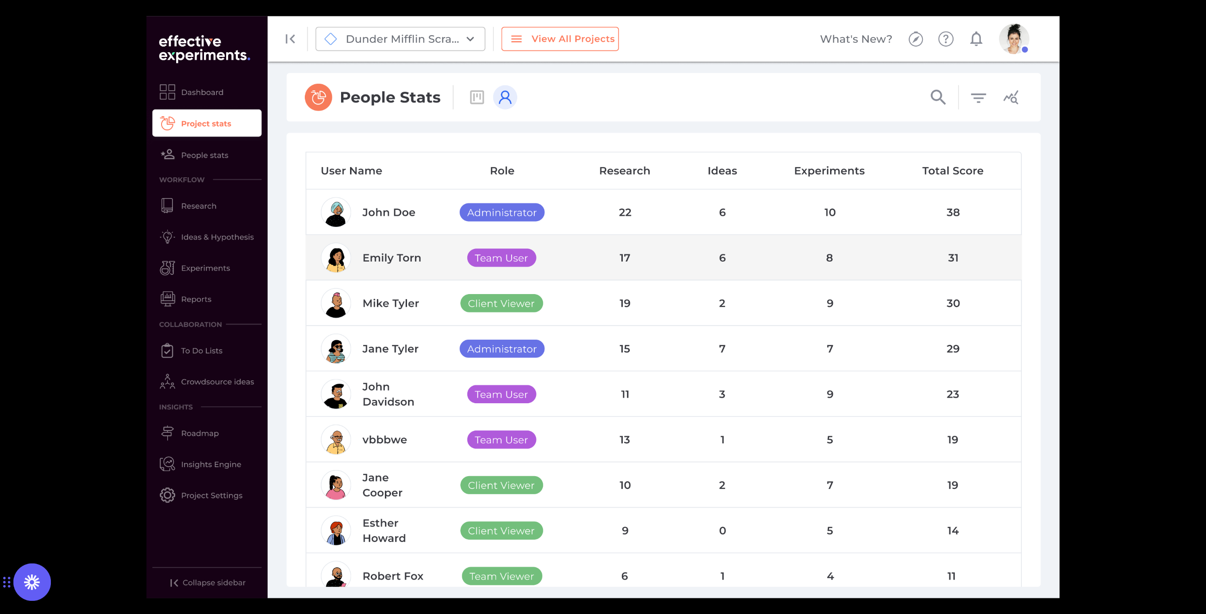
Task: Open the compass explore icon
Action: [x=915, y=39]
